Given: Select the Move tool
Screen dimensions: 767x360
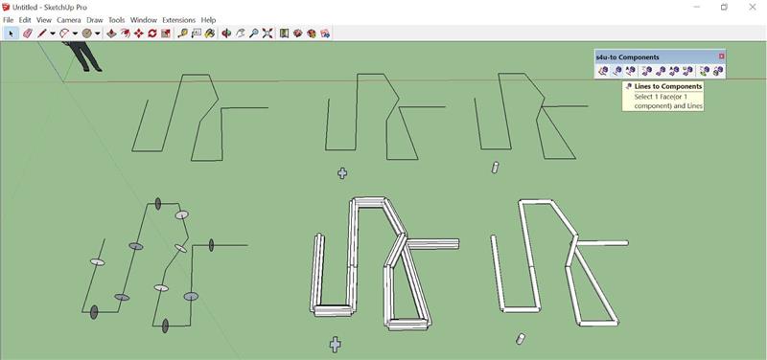Looking at the screenshot, I should 139,34.
